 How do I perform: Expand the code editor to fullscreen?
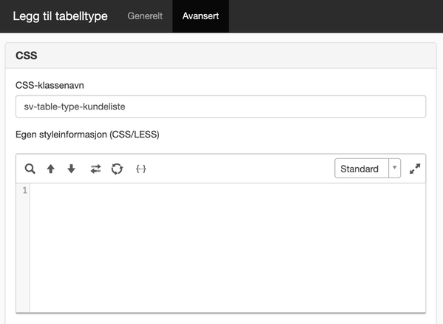coord(415,169)
